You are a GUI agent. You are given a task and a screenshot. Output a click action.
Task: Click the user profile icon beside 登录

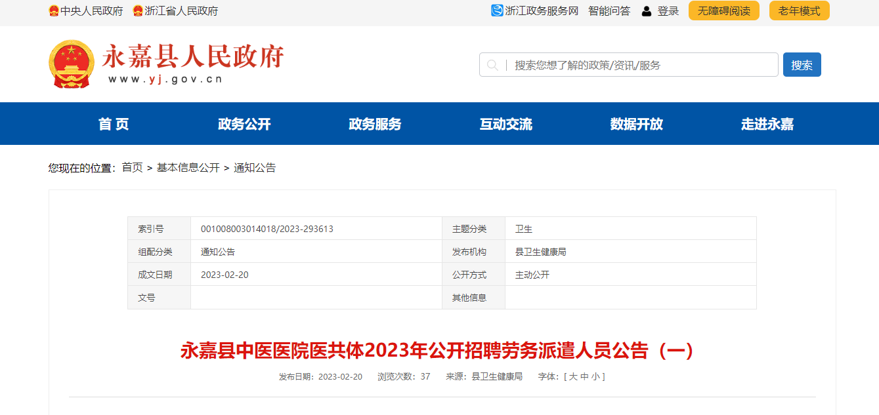(x=647, y=11)
